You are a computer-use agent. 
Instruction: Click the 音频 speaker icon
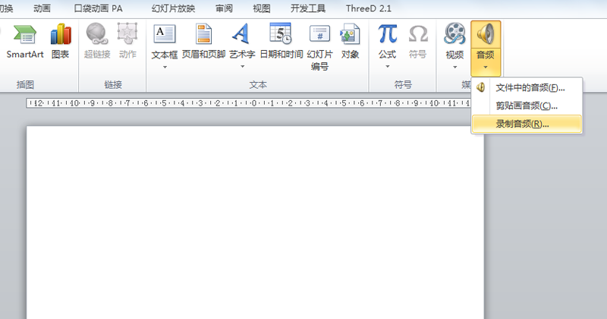point(485,33)
